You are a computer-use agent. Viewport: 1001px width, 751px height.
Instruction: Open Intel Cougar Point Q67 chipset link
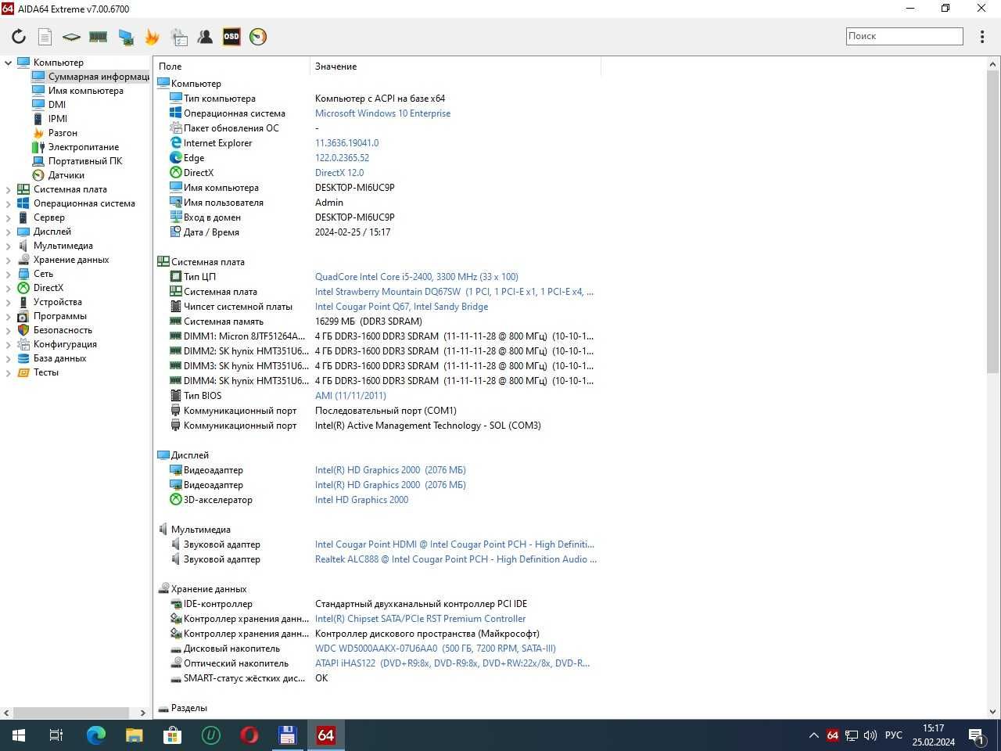401,307
